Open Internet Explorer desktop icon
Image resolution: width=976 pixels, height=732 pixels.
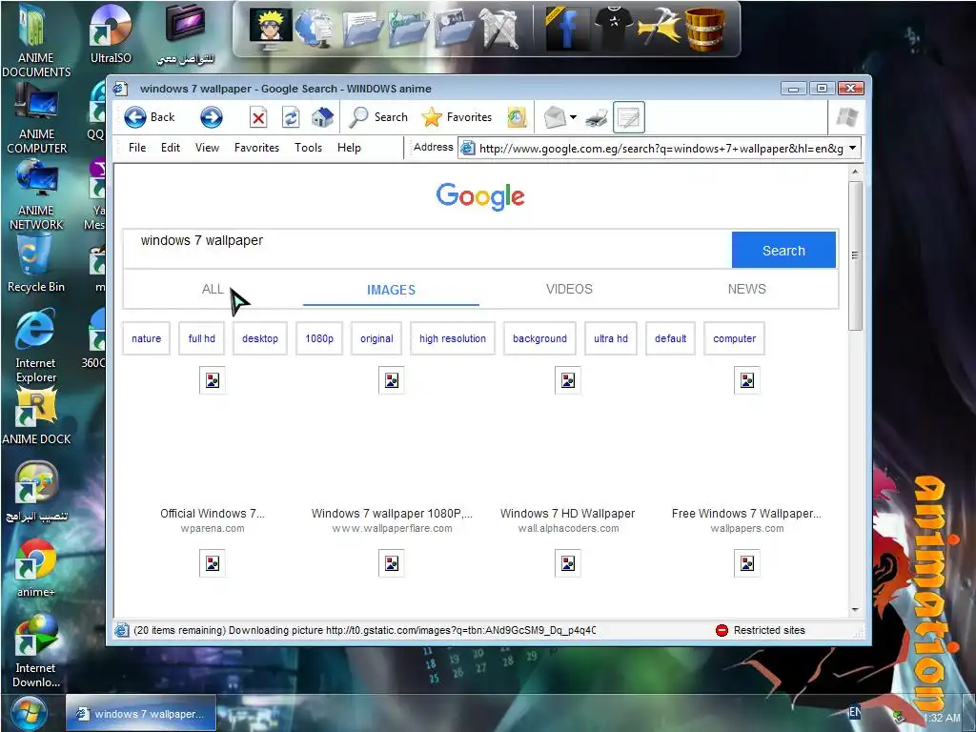tap(36, 347)
